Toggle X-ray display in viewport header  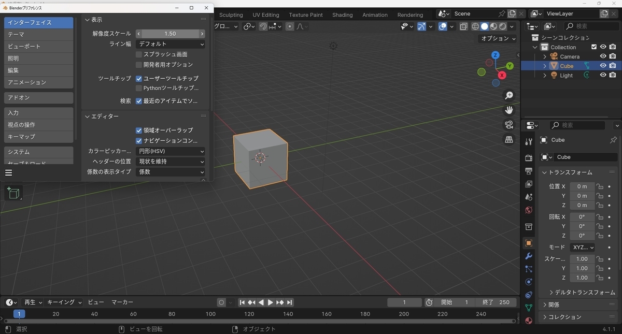click(x=463, y=26)
